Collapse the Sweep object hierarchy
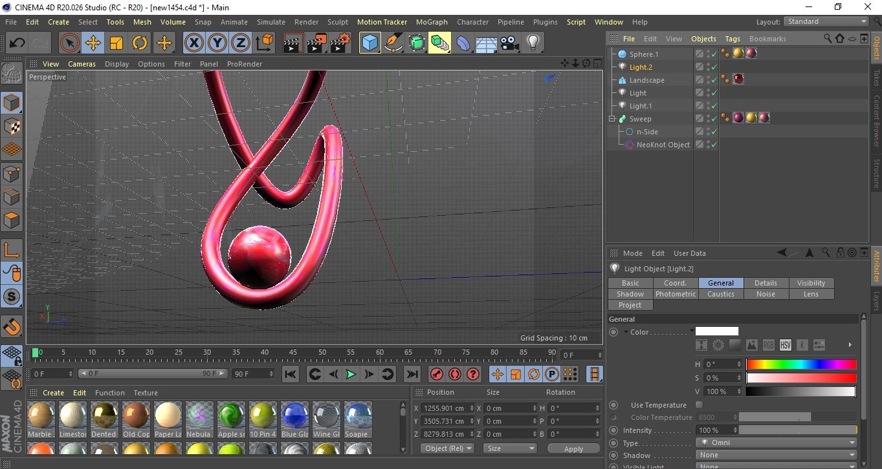This screenshot has height=469, width=882. 612,119
